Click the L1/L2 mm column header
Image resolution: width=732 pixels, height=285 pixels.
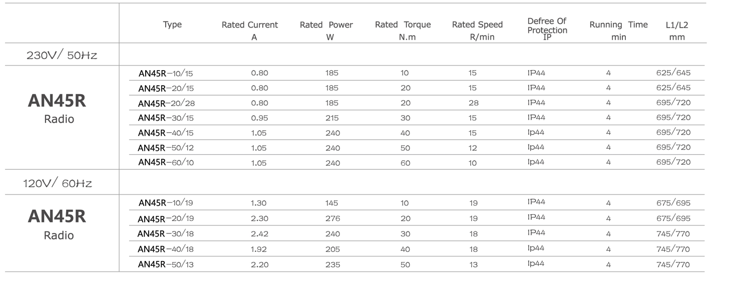(x=677, y=31)
